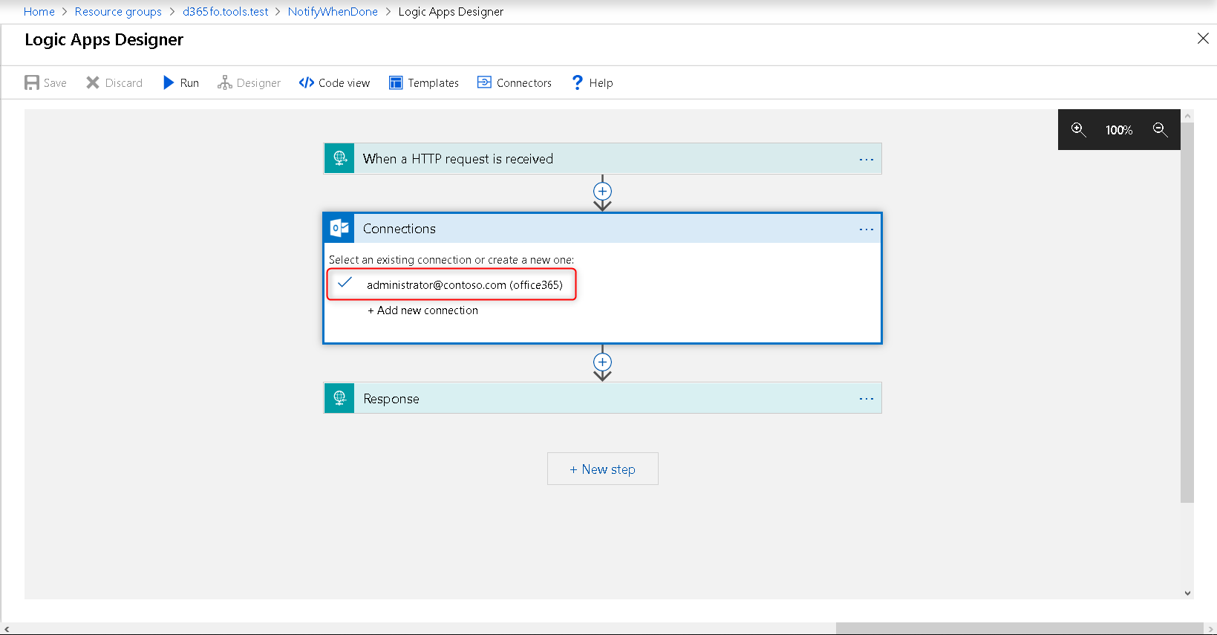The height and width of the screenshot is (635, 1217).
Task: Select the administrator@contoso.com office365 connection
Action: coord(464,285)
